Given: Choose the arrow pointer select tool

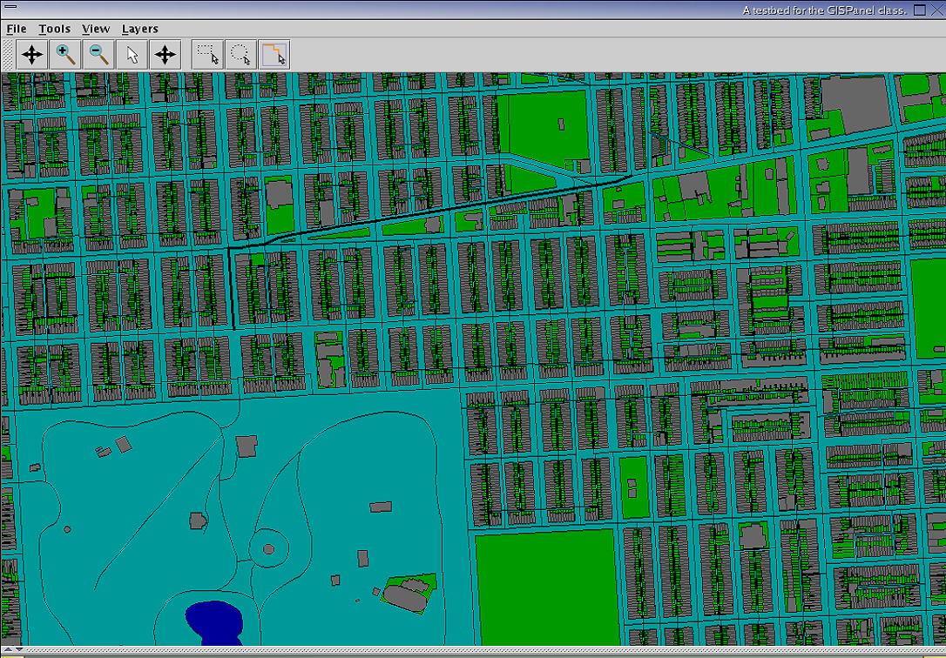Looking at the screenshot, I should tap(132, 55).
